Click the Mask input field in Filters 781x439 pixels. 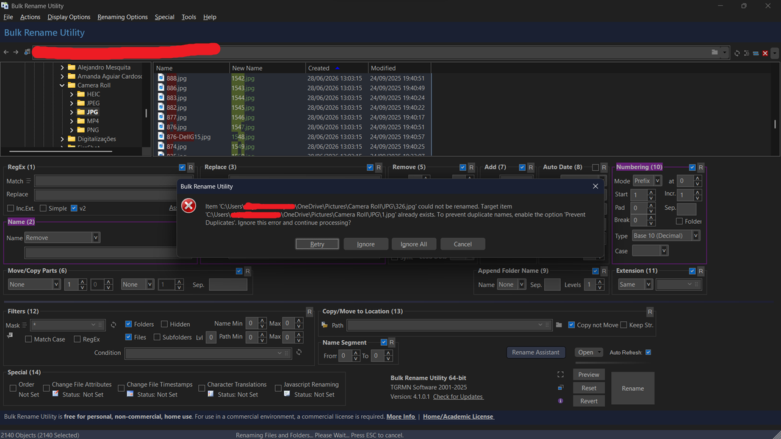(x=68, y=325)
